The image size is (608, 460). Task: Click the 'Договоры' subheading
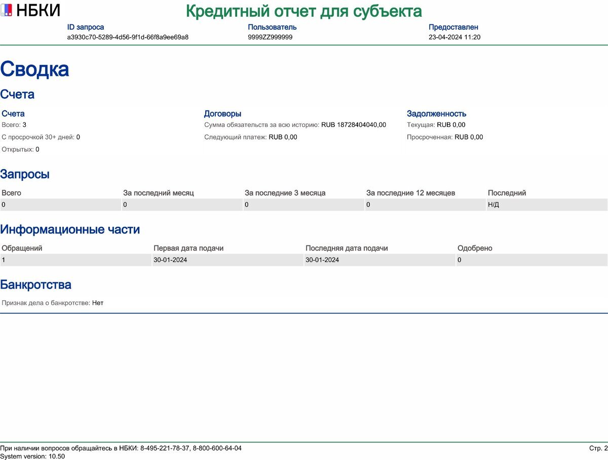222,114
